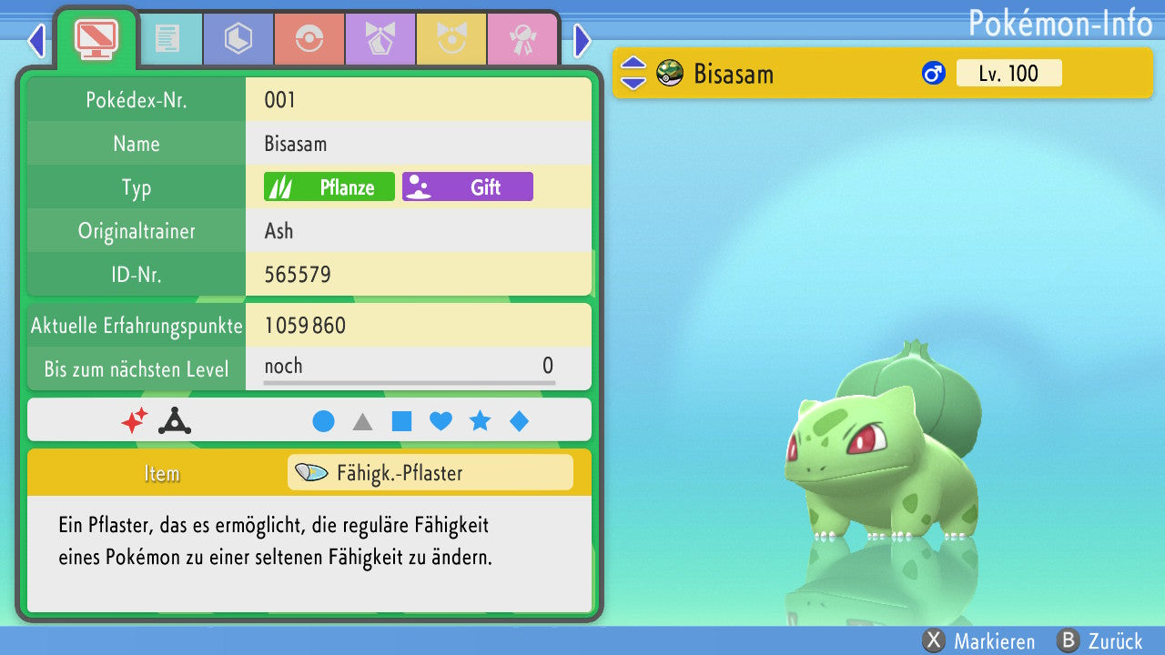The image size is (1165, 655).
Task: Open the trainer memo tab
Action: point(167,39)
